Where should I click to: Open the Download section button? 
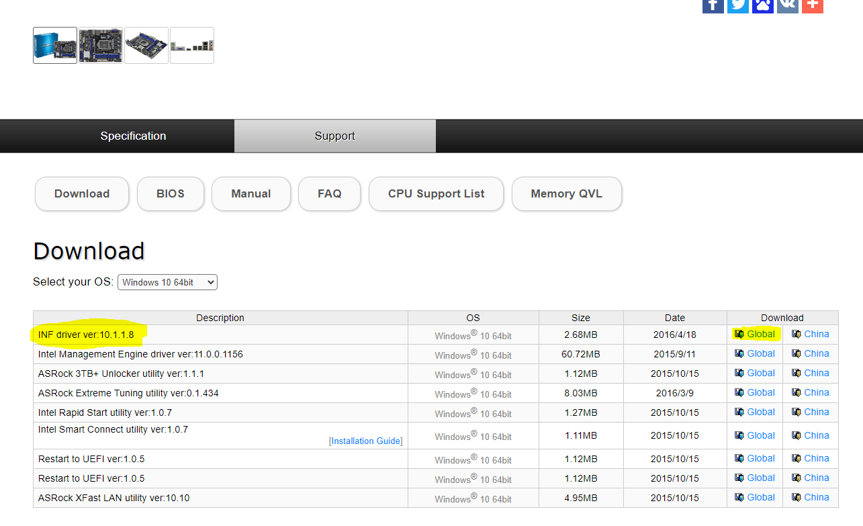[82, 193]
